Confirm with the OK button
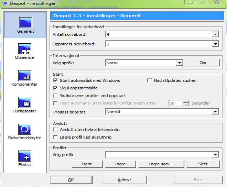 71,180
